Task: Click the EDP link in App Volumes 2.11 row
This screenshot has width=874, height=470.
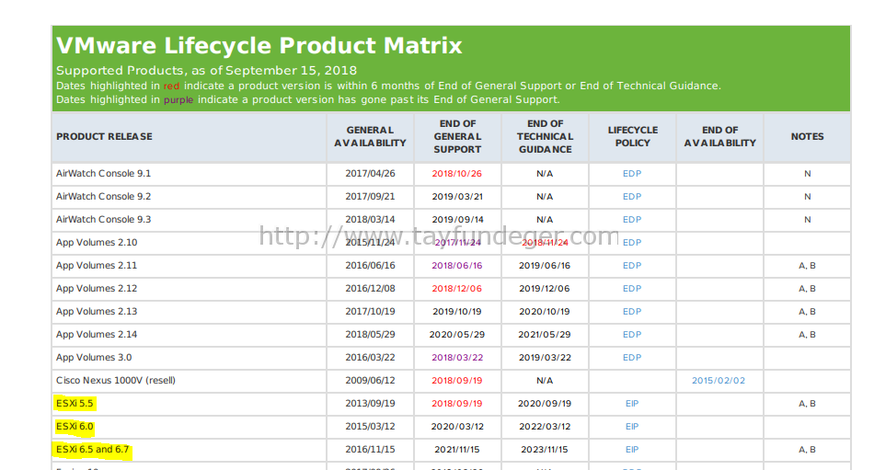Action: click(x=631, y=266)
